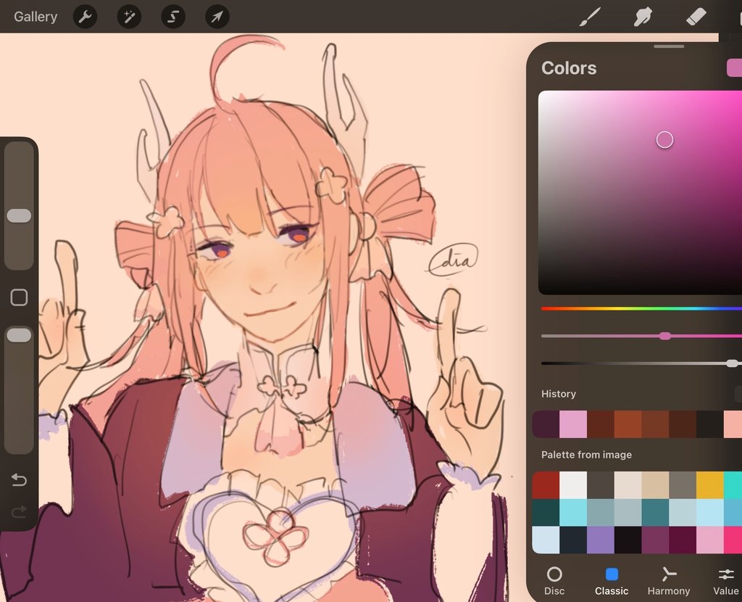Pick rust orange swatch in History
The width and height of the screenshot is (742, 602).
pyautogui.click(x=628, y=424)
